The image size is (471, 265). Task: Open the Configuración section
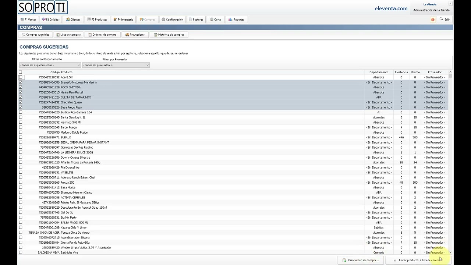click(x=172, y=20)
